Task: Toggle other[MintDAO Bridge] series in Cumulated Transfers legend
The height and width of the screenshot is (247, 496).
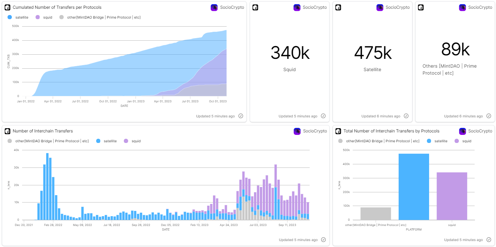Action: pyautogui.click(x=100, y=17)
